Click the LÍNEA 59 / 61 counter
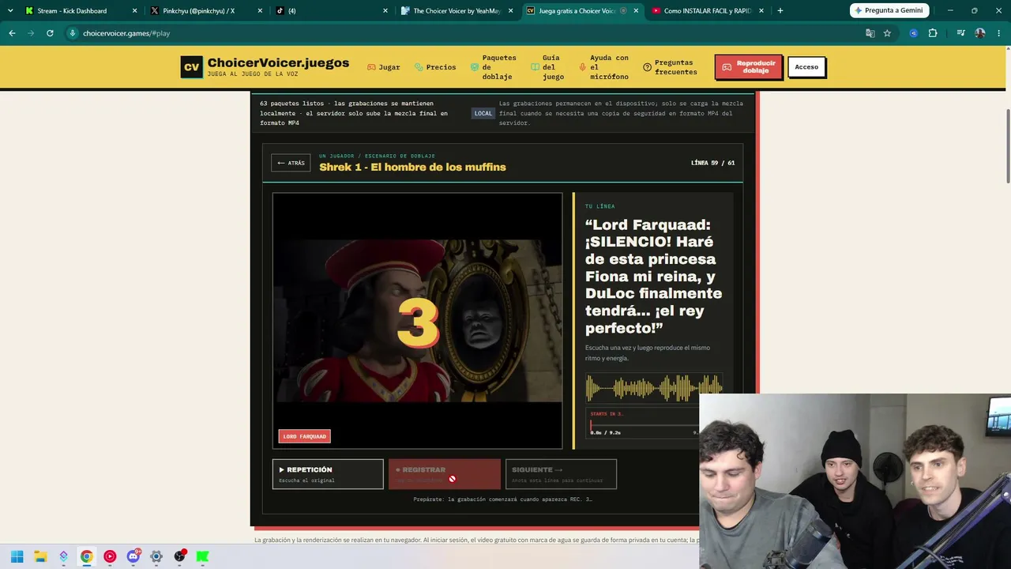The image size is (1011, 569). tap(712, 163)
